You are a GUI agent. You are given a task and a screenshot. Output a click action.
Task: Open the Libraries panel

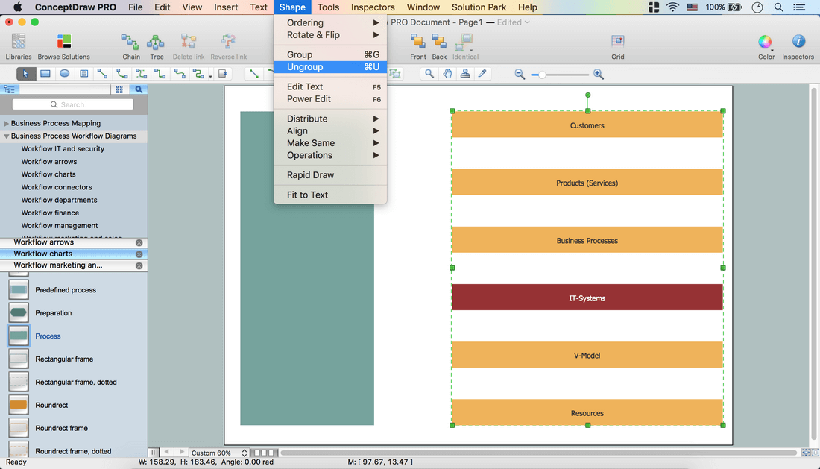(x=19, y=46)
